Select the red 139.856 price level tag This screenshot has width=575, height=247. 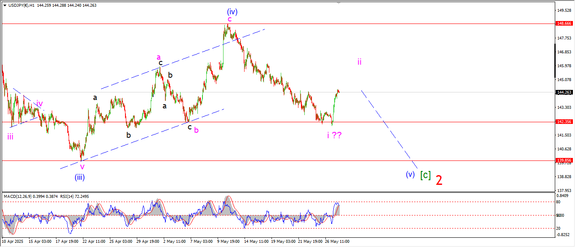563,160
